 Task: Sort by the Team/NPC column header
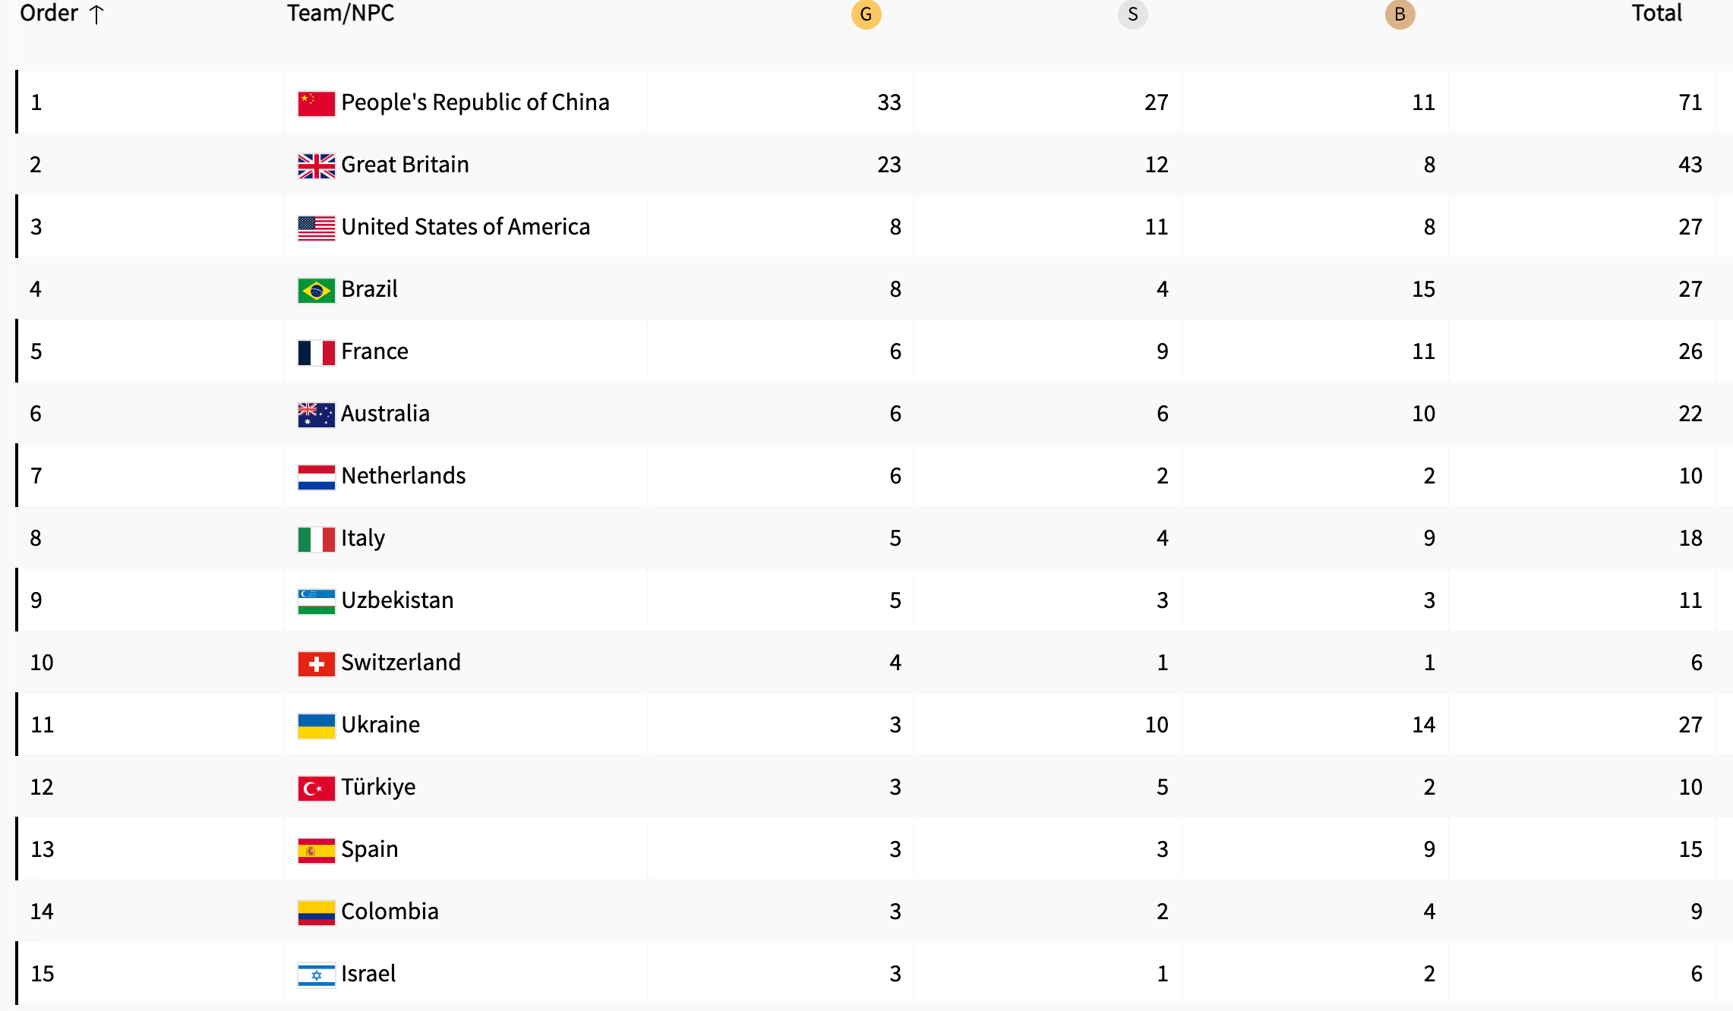coord(340,13)
